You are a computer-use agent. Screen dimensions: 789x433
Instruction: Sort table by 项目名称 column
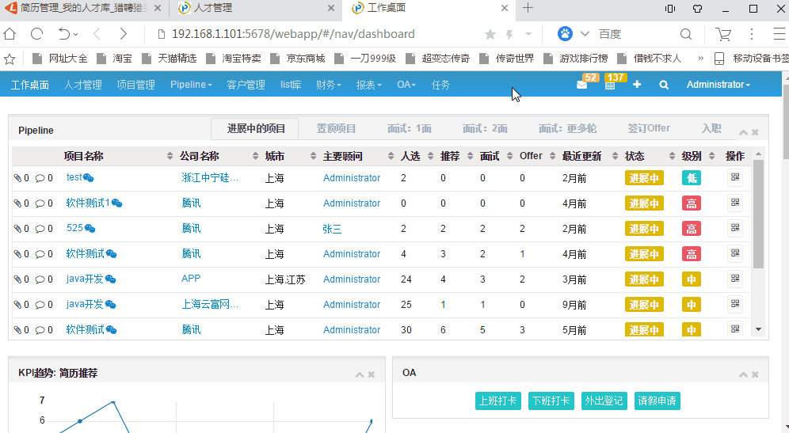(x=83, y=157)
